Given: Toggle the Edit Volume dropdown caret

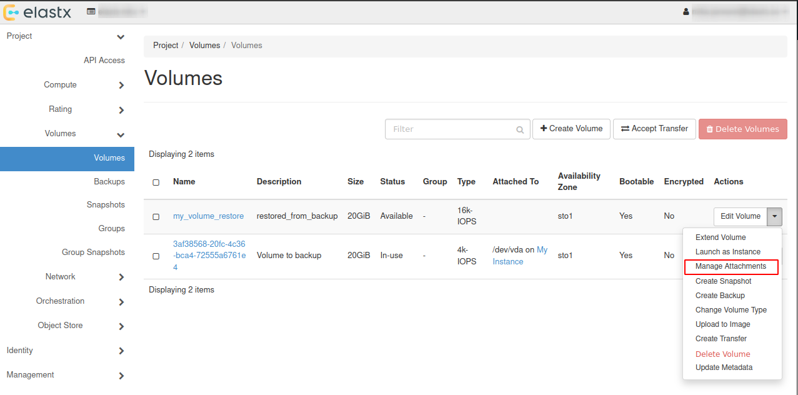Looking at the screenshot, I should (775, 216).
